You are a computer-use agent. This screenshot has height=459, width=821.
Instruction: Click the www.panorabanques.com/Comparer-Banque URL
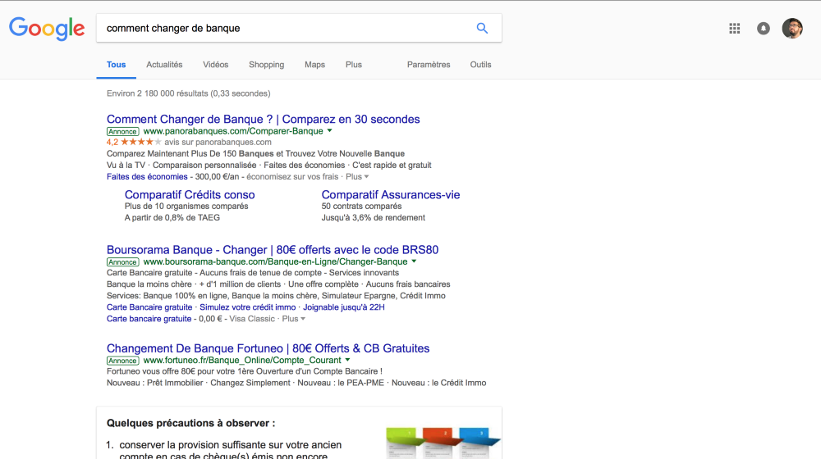click(233, 131)
